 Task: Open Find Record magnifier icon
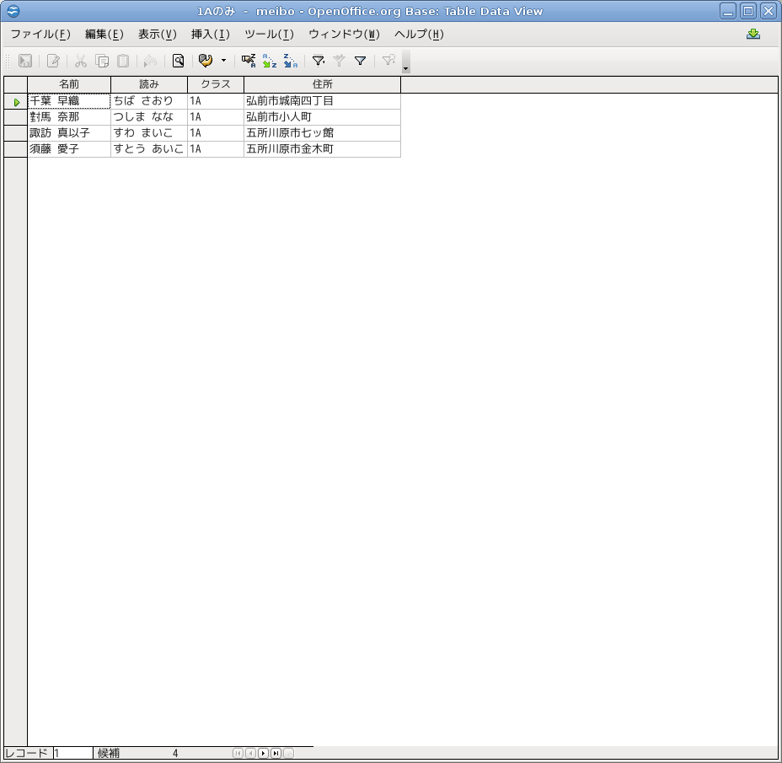click(178, 61)
